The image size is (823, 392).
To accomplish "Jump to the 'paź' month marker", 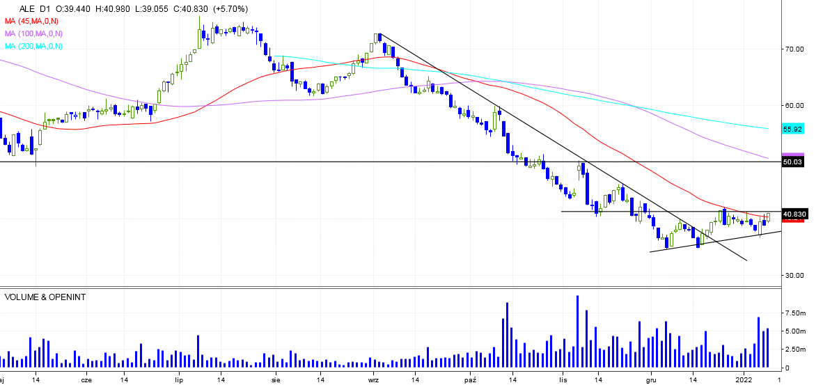I will click(x=470, y=380).
